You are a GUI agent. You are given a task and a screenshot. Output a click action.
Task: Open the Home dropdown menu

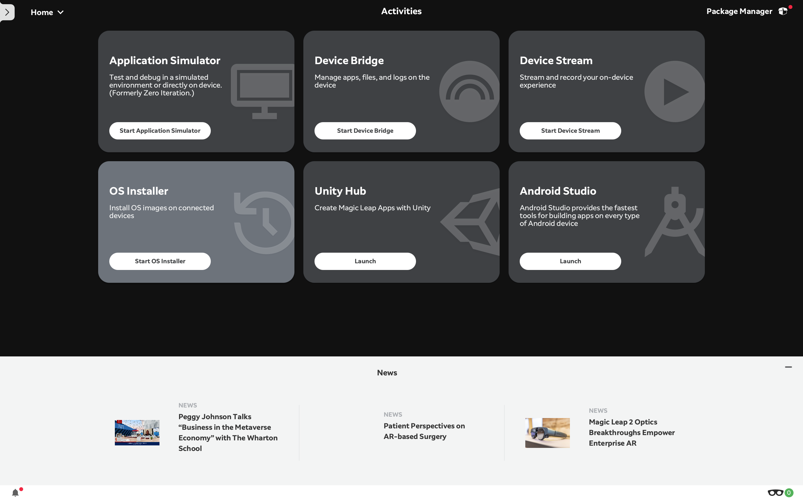point(47,12)
